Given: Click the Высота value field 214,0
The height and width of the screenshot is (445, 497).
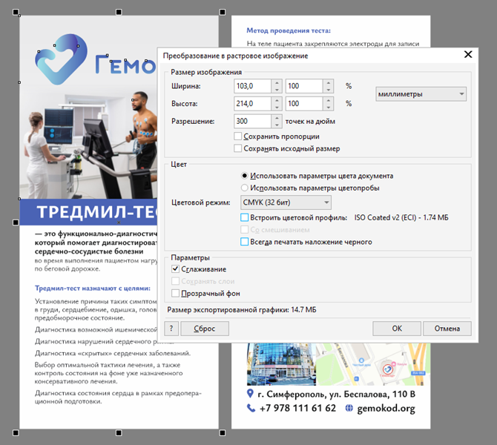Looking at the screenshot, I should pos(252,103).
